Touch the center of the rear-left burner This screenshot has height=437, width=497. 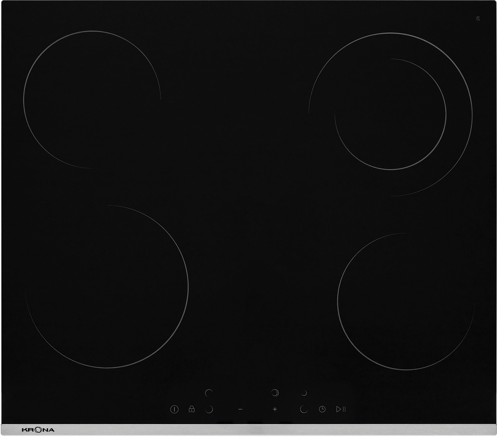pyautogui.click(x=92, y=99)
